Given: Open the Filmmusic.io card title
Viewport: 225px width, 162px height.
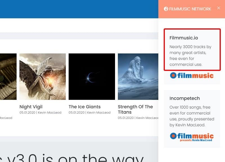Looking at the screenshot, I should coord(182,38).
